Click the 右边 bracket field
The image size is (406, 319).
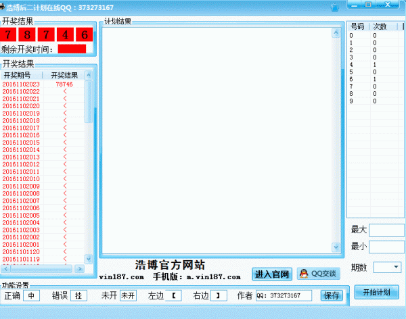tap(219, 296)
